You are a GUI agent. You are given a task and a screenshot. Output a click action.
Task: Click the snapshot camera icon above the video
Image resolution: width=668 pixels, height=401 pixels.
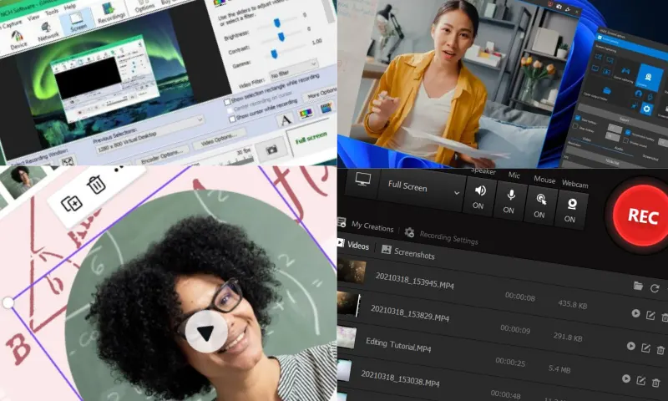[559, 7]
